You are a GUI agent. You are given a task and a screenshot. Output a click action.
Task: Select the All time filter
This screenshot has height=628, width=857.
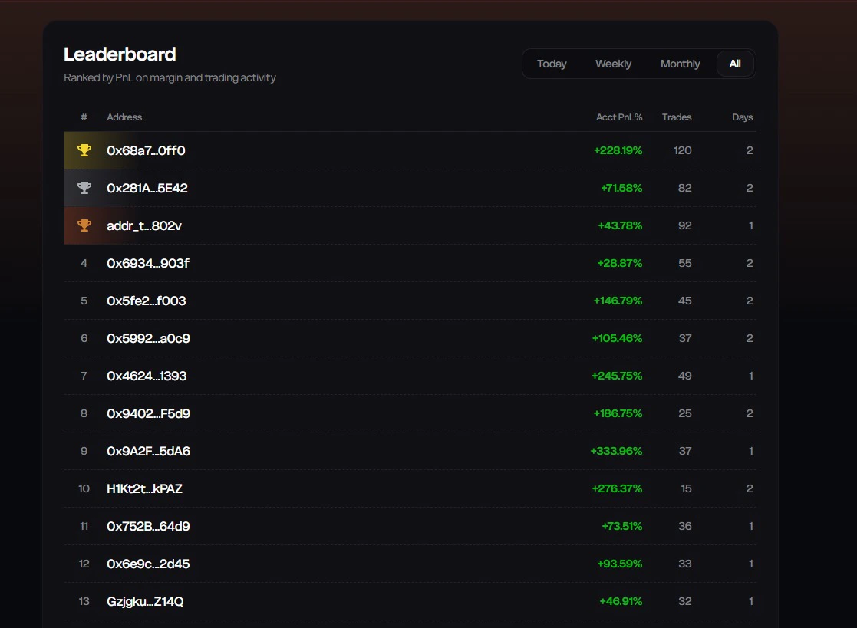pyautogui.click(x=734, y=64)
